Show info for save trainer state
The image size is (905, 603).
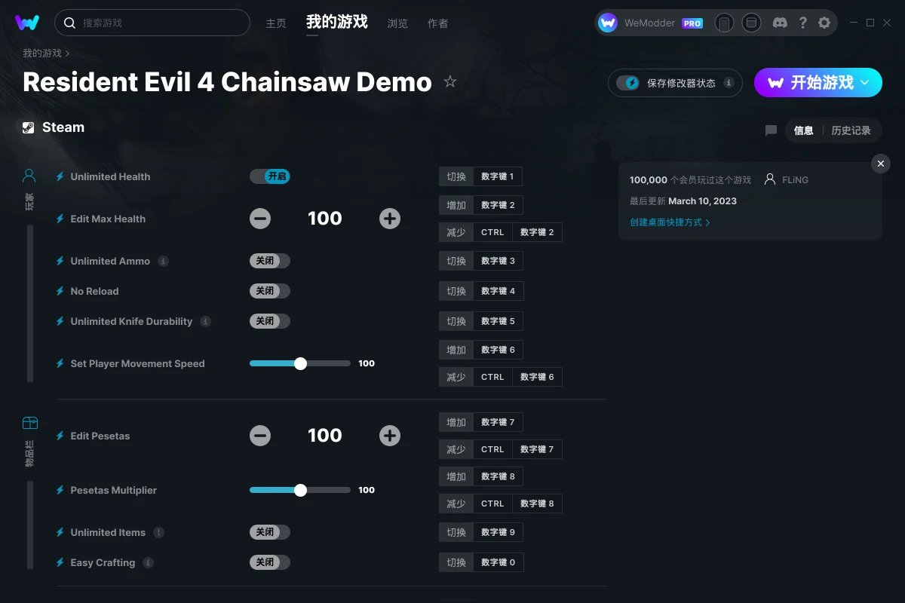[729, 83]
